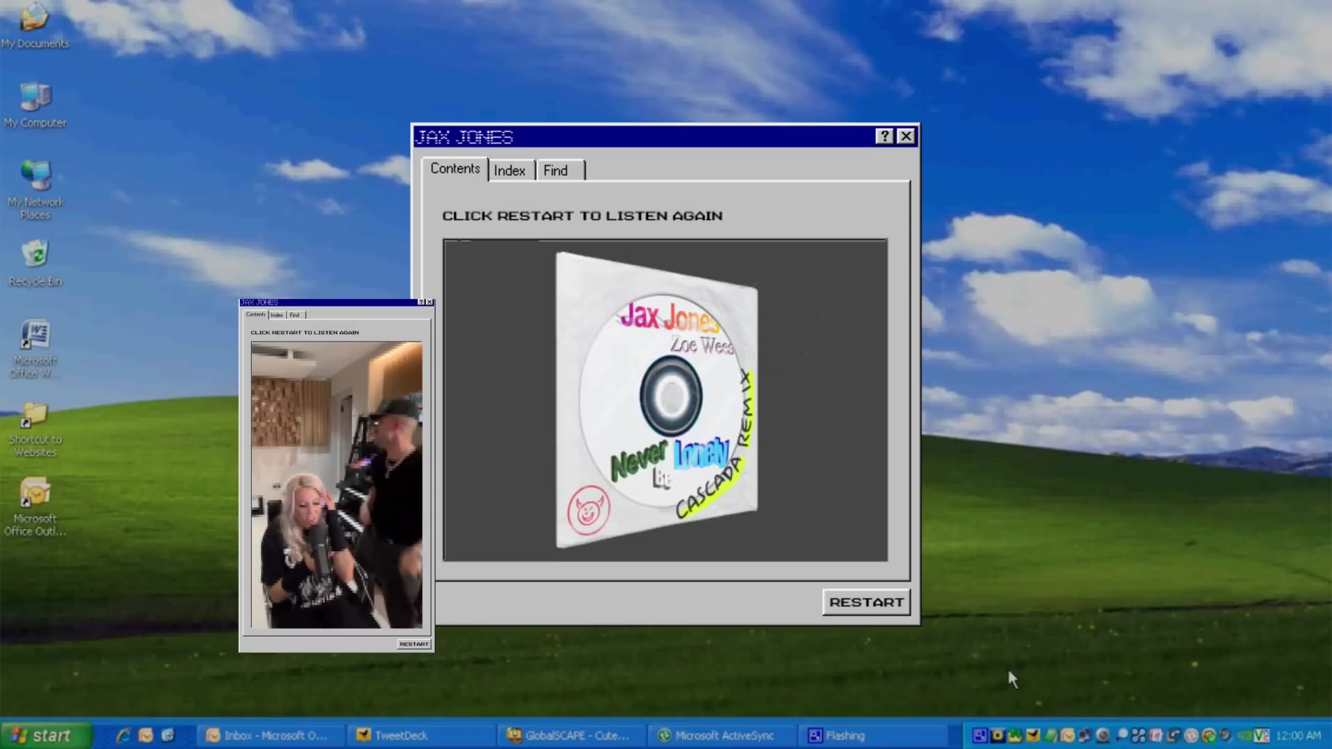The width and height of the screenshot is (1332, 749).
Task: Click help button in small JAX JONES window
Action: pos(421,302)
